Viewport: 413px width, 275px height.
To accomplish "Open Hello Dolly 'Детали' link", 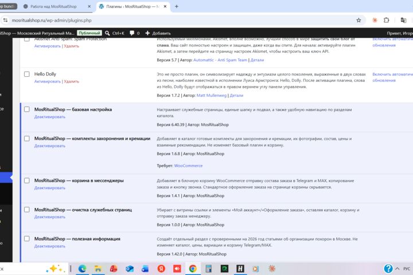I will click(236, 95).
